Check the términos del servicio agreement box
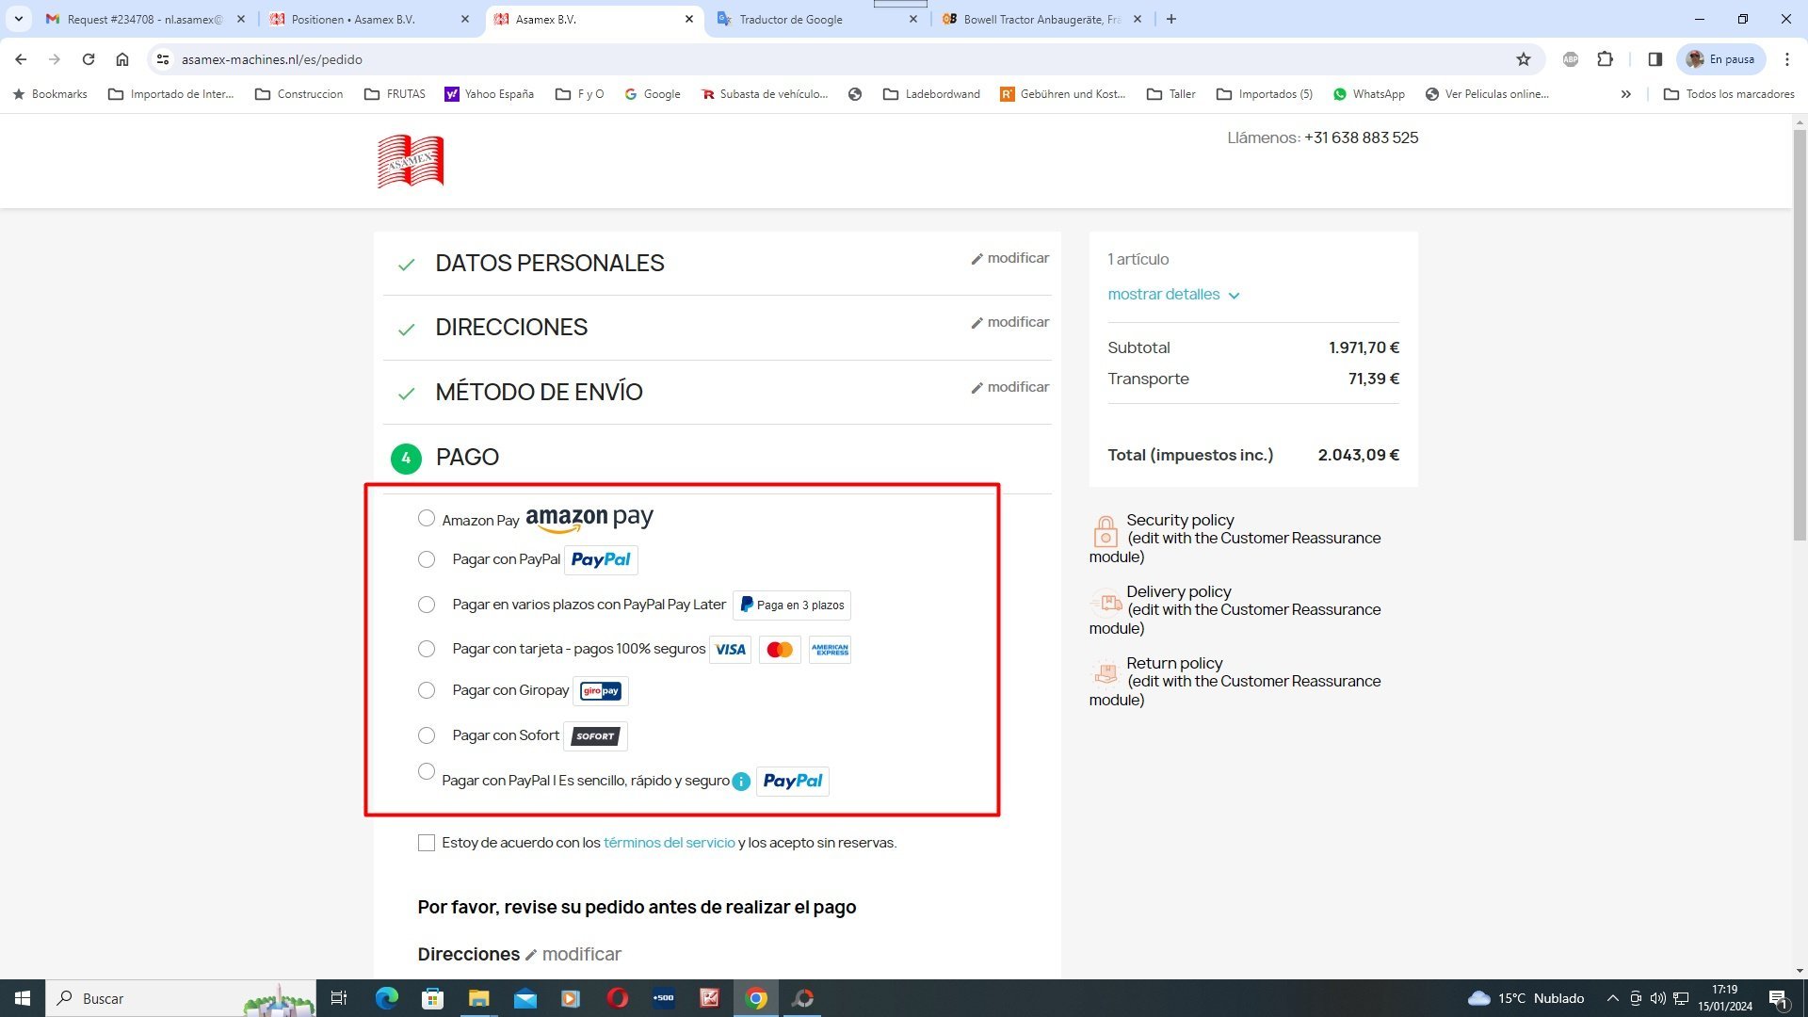 point(427,843)
